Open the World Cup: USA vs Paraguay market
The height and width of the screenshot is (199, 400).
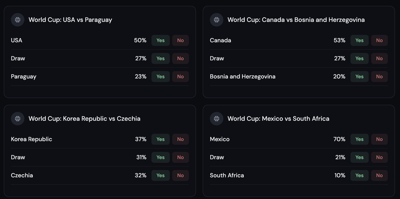point(70,20)
